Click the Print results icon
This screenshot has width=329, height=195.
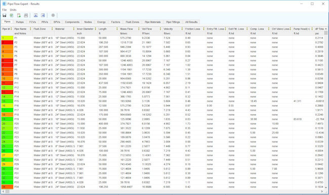26,15
